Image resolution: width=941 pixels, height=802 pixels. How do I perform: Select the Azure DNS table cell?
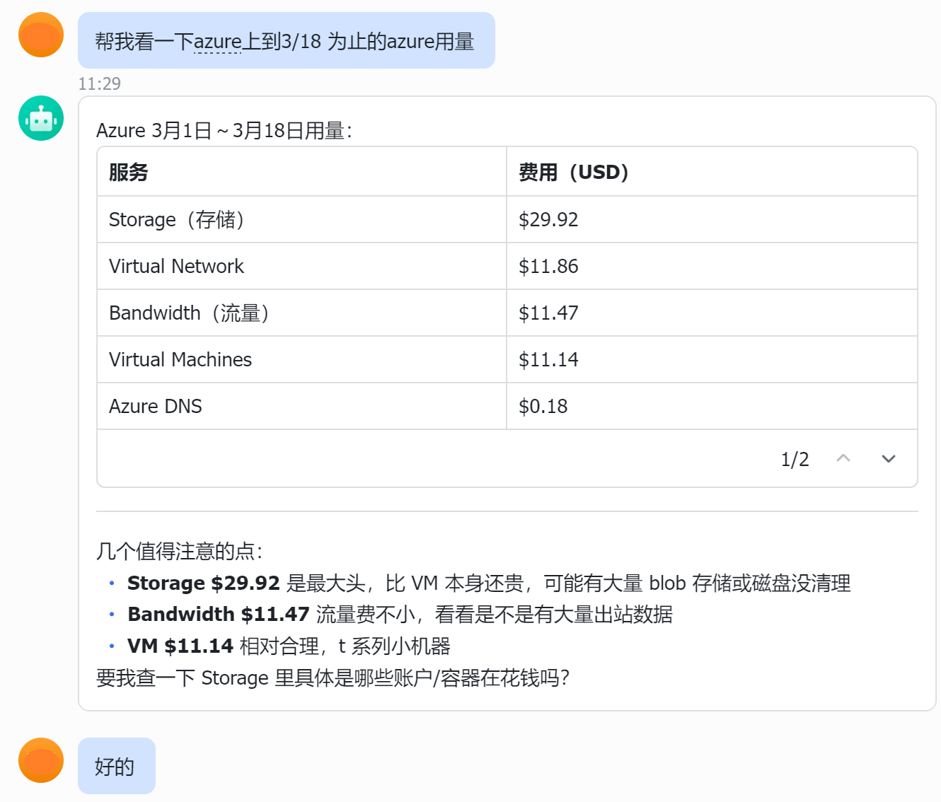coord(302,406)
